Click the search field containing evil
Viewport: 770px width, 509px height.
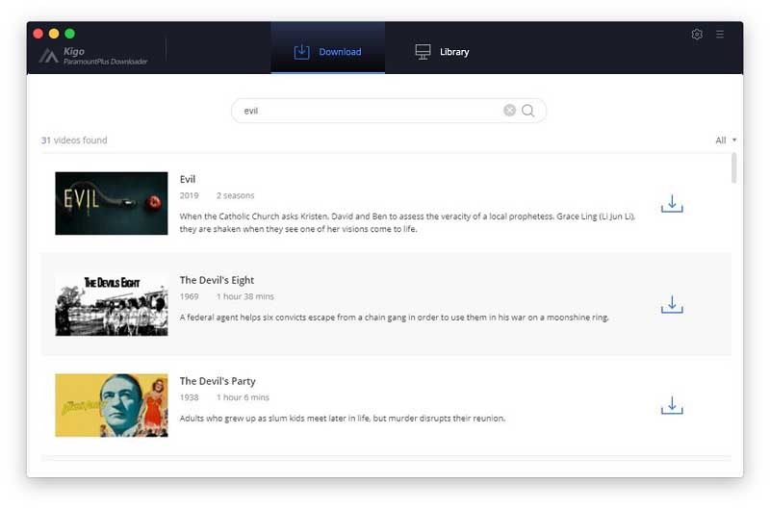(366, 111)
